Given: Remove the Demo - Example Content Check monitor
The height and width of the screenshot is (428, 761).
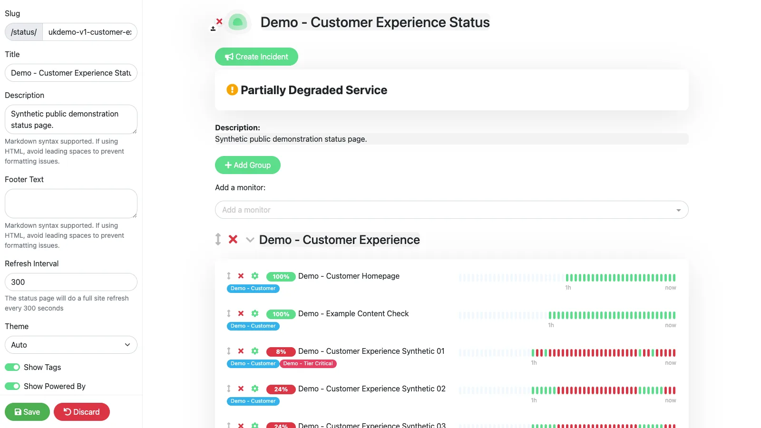Looking at the screenshot, I should (241, 313).
